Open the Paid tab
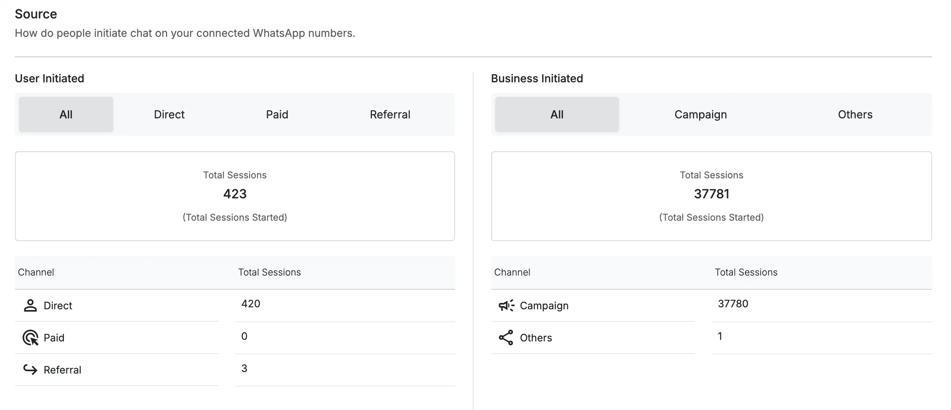This screenshot has height=410, width=951. 277,114
